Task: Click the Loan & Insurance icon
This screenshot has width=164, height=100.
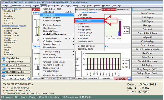Action: click(4, 75)
